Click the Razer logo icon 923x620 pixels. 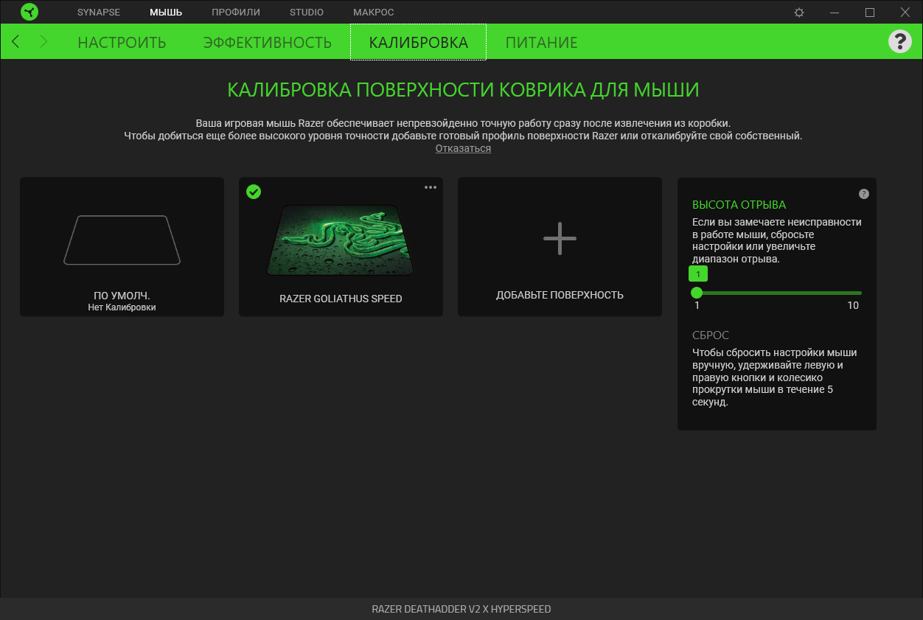tap(29, 12)
